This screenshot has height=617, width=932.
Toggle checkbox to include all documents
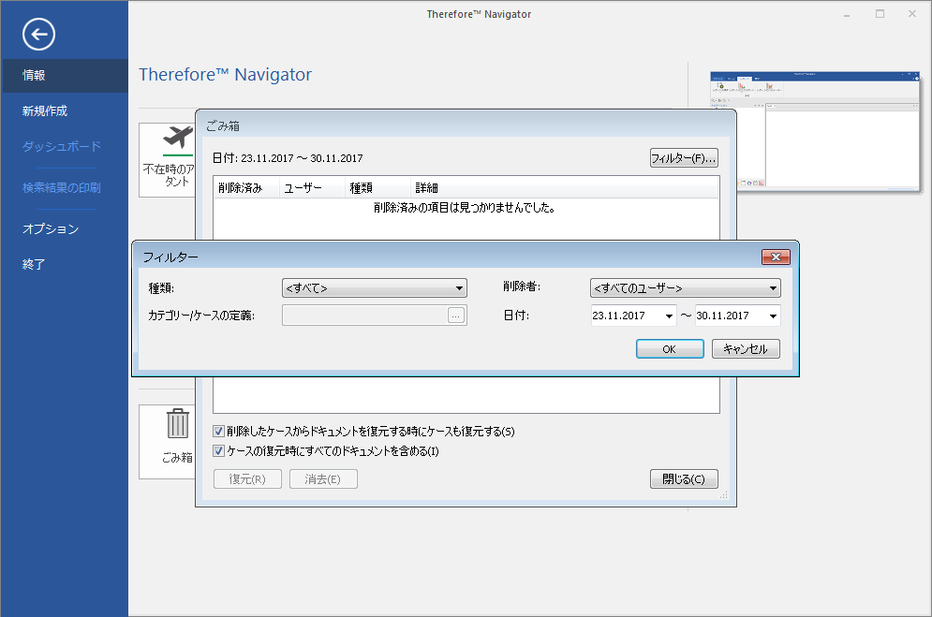(219, 450)
